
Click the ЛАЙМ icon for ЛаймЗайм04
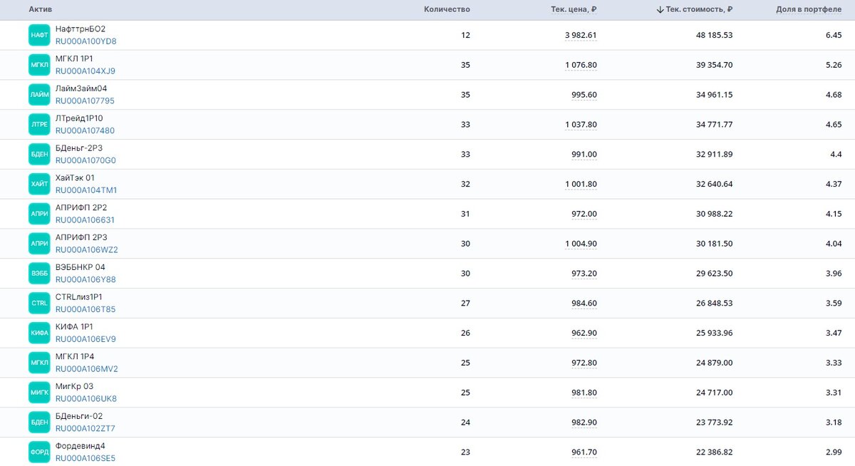click(x=39, y=95)
